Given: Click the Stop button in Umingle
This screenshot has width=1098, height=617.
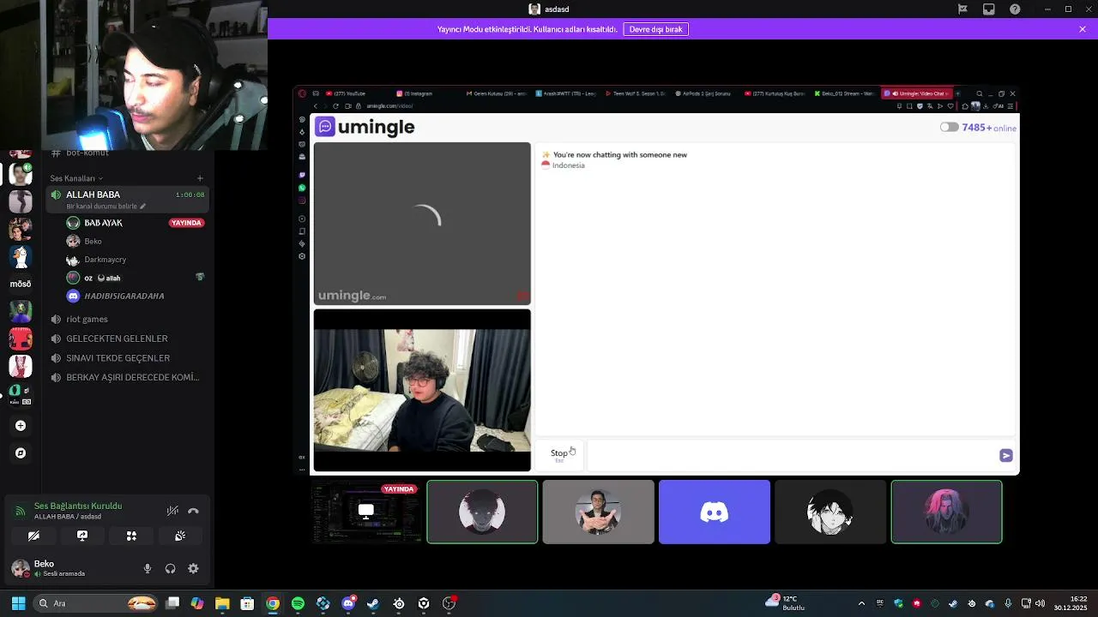Looking at the screenshot, I should tap(559, 454).
